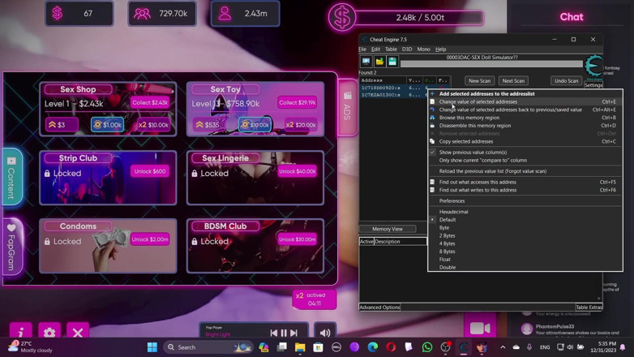Pause the Fap Player music

point(284,333)
